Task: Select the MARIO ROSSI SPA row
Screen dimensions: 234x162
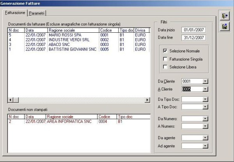Action: click(x=78, y=35)
